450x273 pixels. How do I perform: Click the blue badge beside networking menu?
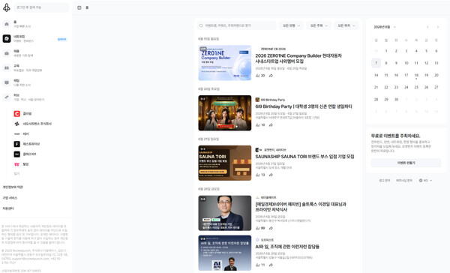click(x=62, y=39)
